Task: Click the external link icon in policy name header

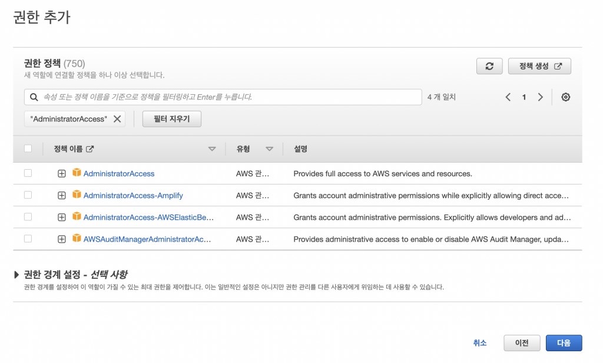Action: point(90,149)
